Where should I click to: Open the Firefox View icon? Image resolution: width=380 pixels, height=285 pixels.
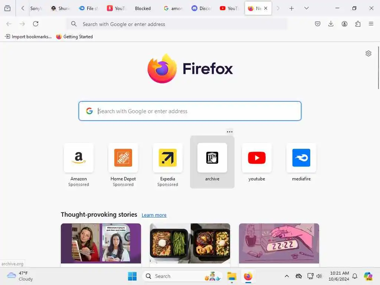click(x=7, y=8)
